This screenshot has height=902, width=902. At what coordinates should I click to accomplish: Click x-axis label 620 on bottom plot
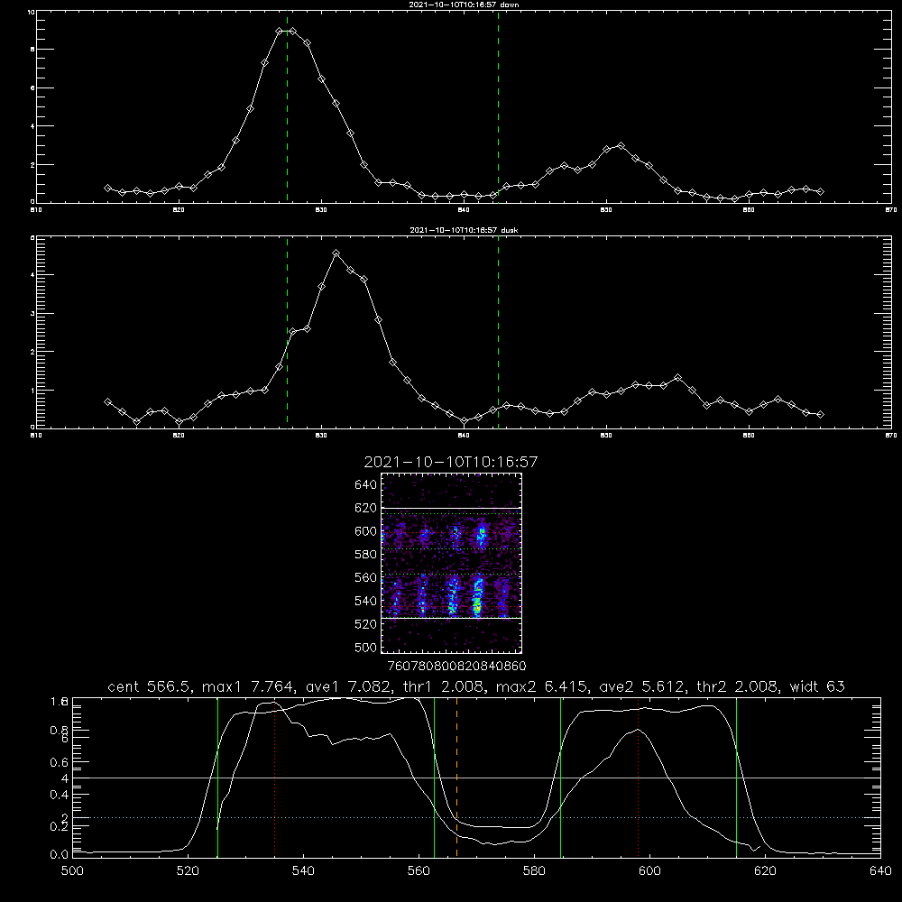click(x=765, y=871)
